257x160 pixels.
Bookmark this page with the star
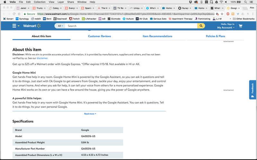click(222, 14)
